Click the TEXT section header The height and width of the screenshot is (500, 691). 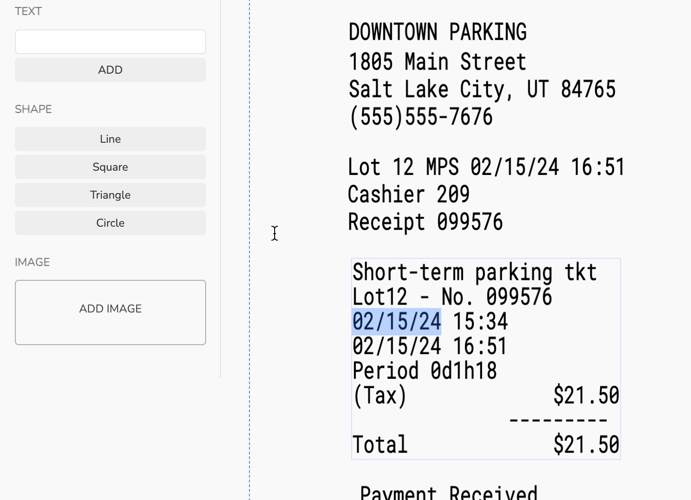28,11
